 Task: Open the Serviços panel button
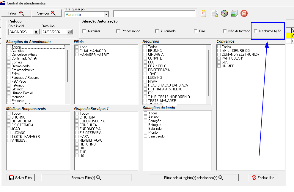tap(47, 13)
